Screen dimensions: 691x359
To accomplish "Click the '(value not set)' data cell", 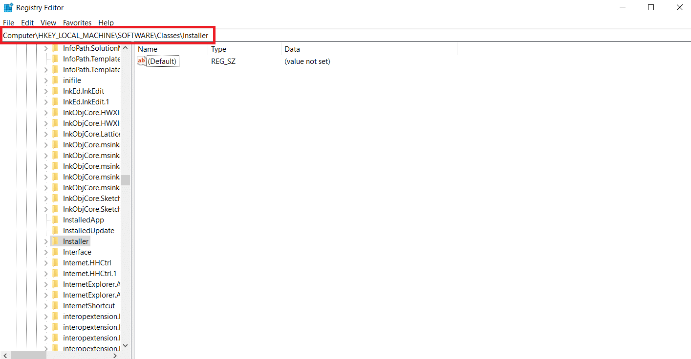I will tap(307, 61).
